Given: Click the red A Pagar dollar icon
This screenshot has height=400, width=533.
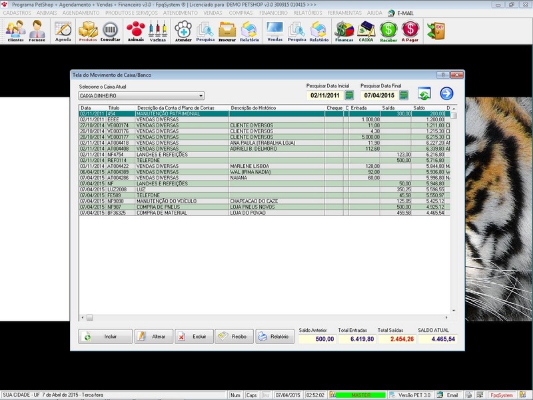Looking at the screenshot, I should (410, 31).
